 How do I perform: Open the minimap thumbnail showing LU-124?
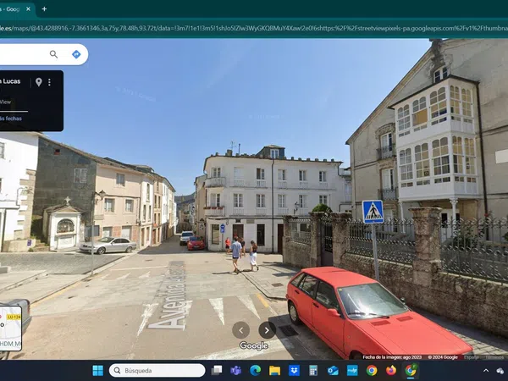tap(10, 329)
